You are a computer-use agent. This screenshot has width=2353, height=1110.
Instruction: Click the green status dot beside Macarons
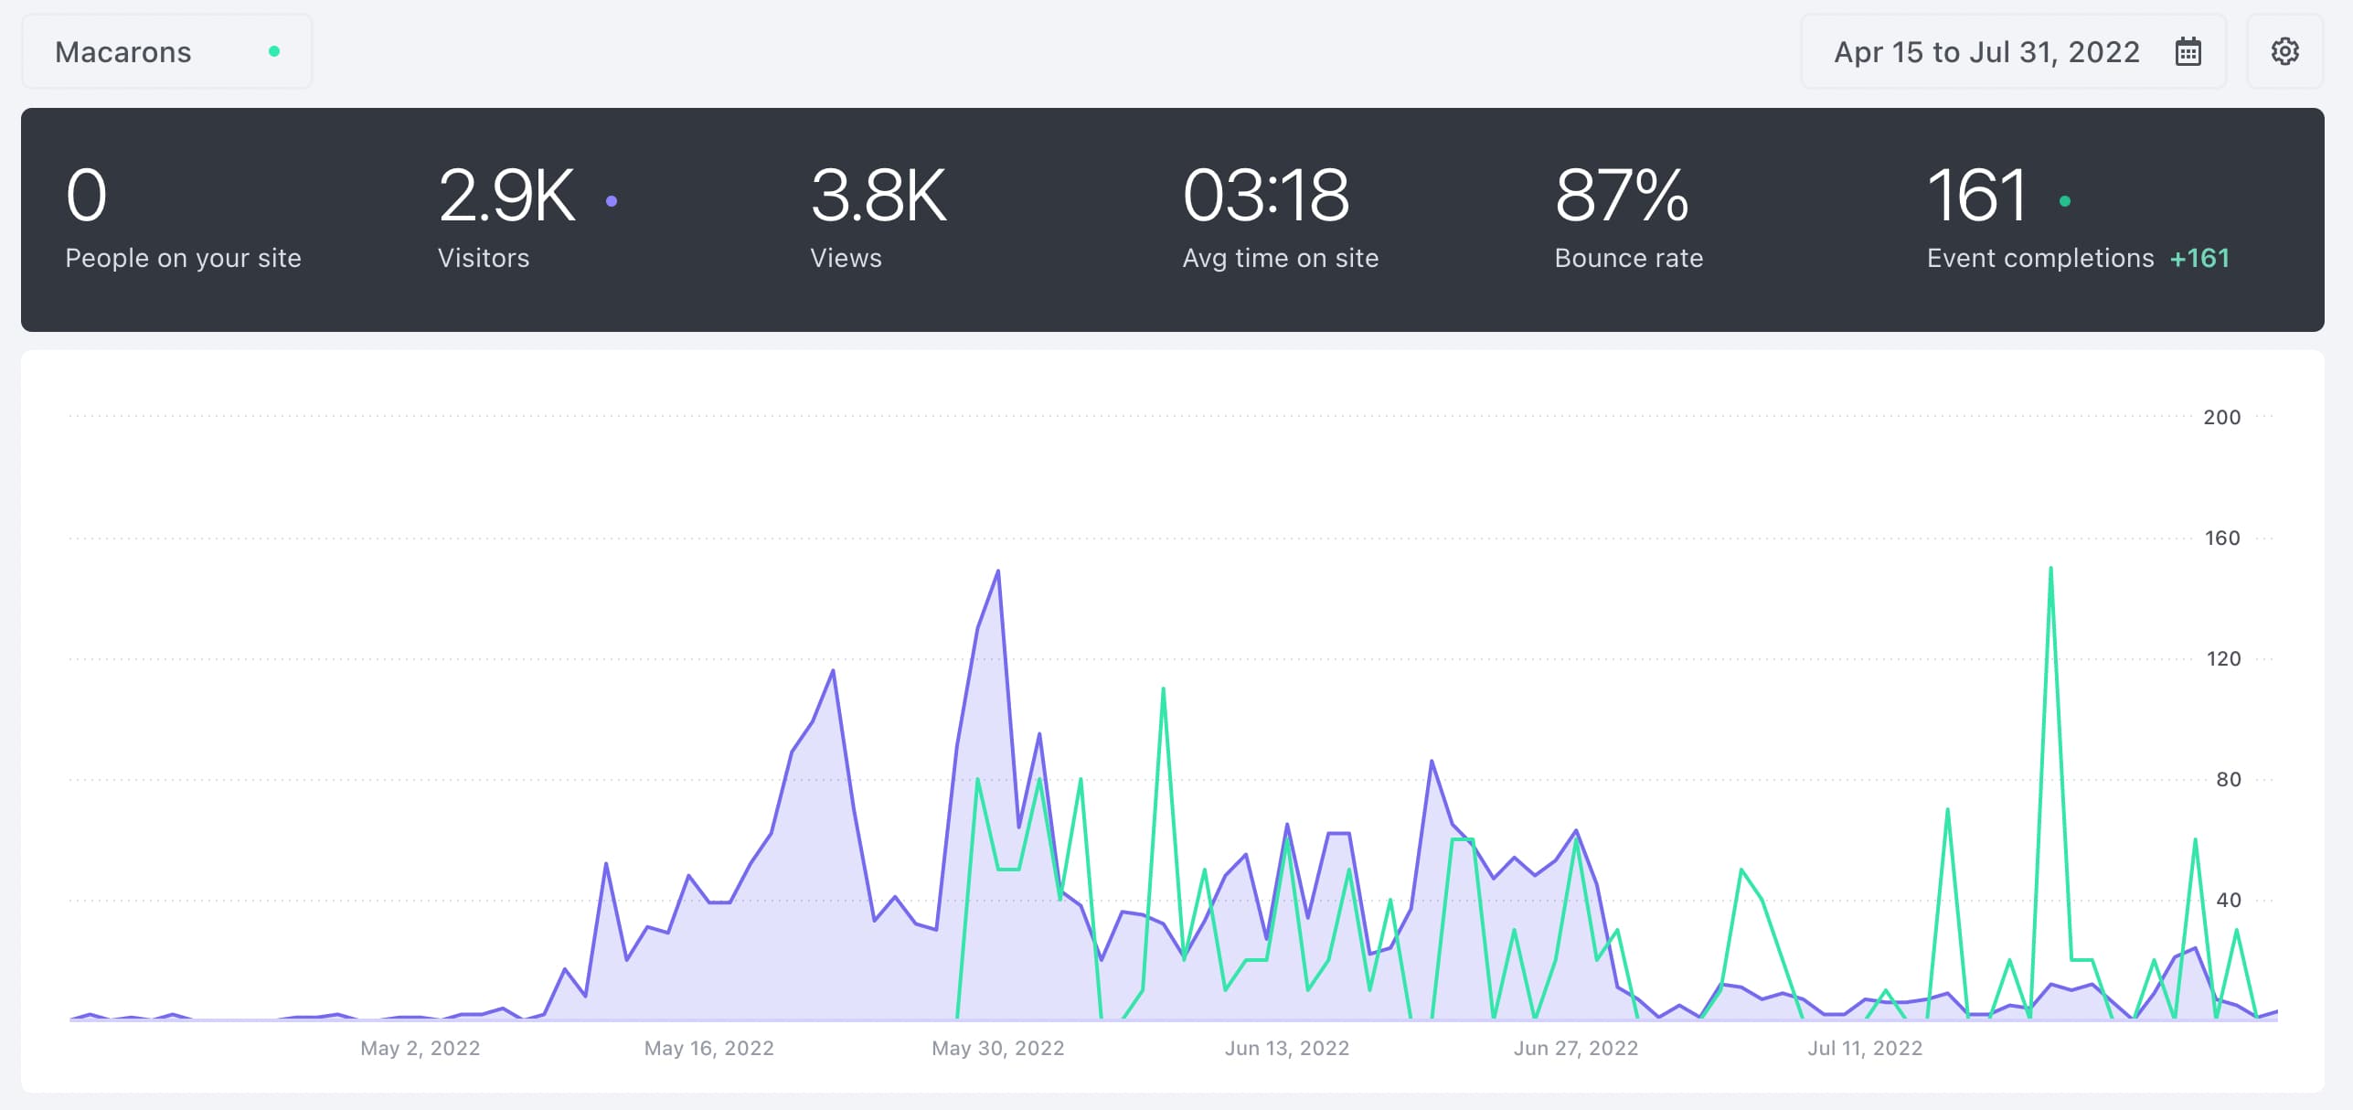[x=273, y=52]
